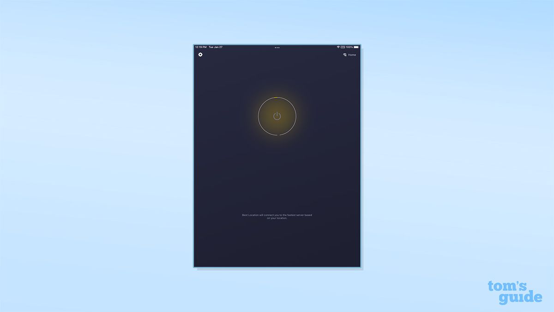Tap the power icon to connect VPN

[277, 116]
